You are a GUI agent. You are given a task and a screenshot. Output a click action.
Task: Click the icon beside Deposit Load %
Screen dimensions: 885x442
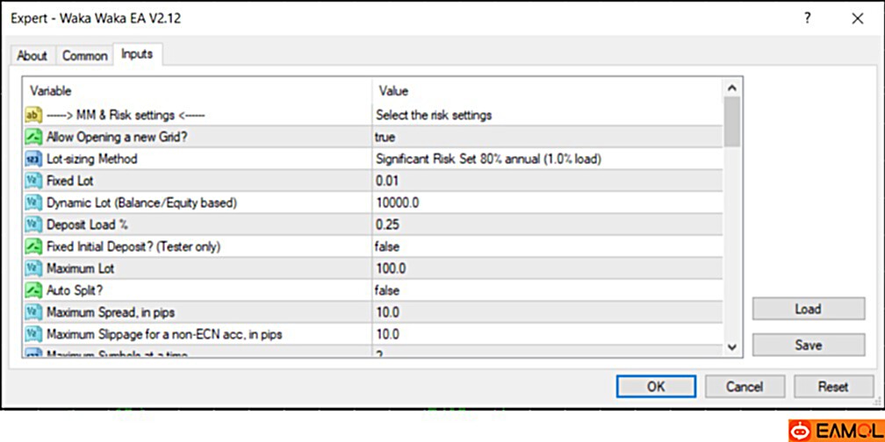(34, 225)
